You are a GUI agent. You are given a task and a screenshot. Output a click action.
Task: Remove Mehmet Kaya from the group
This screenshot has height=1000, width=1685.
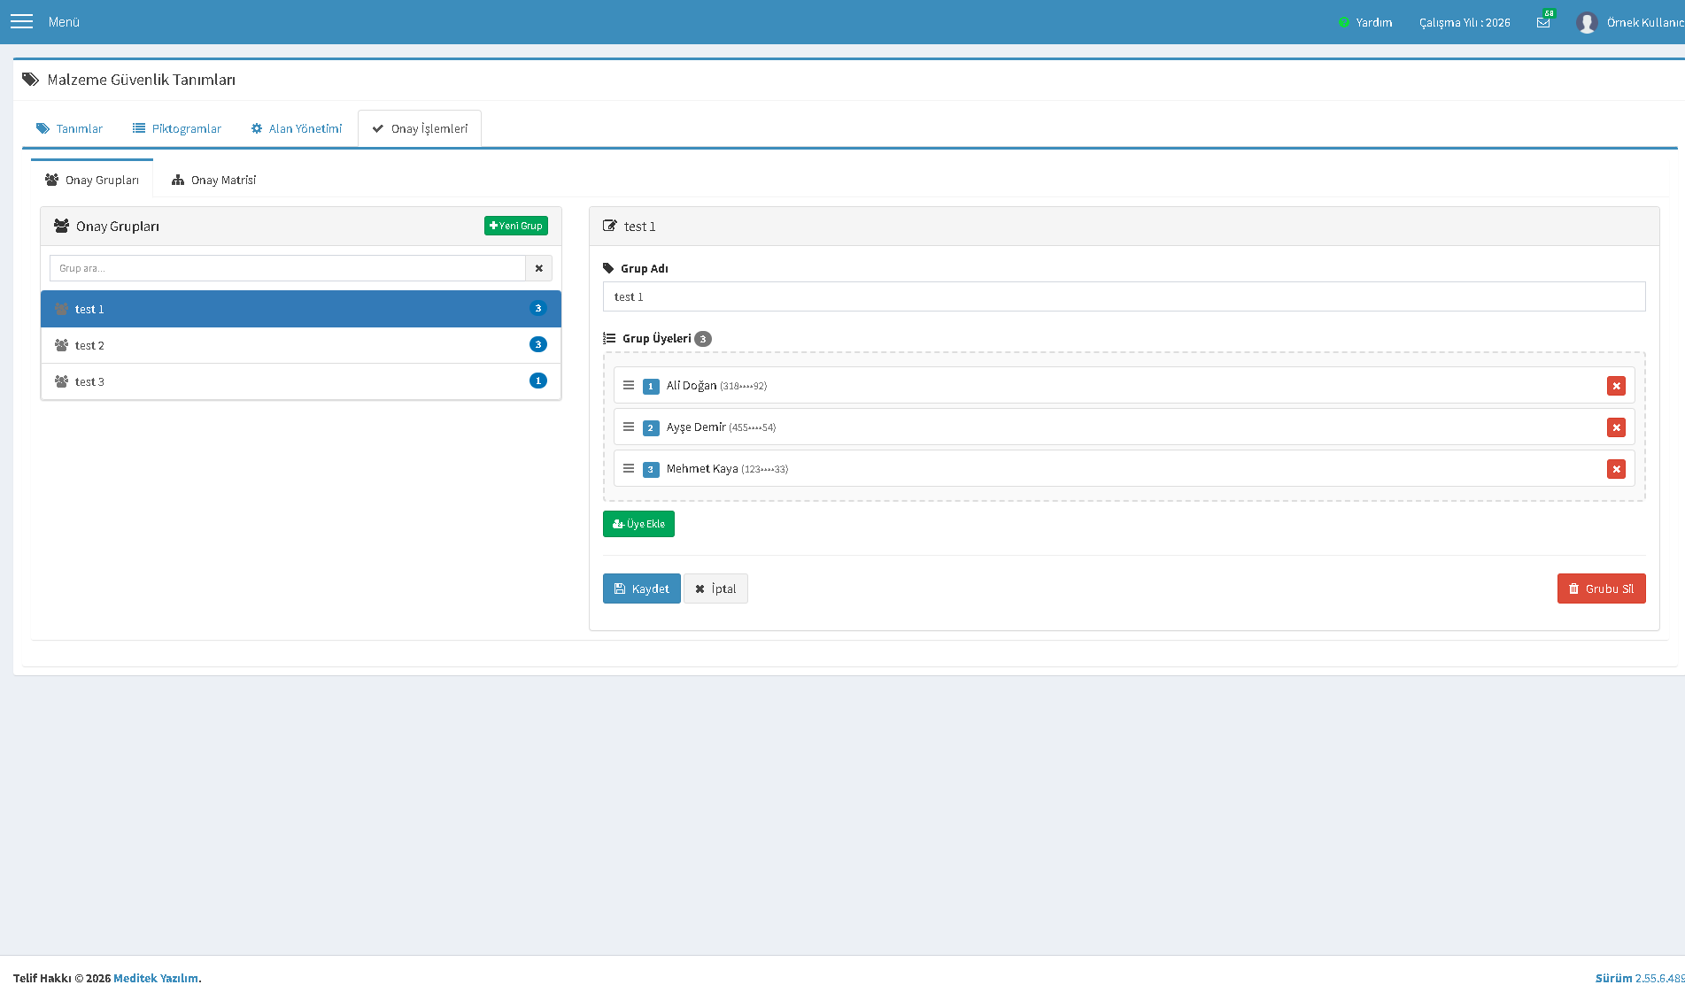pos(1616,469)
